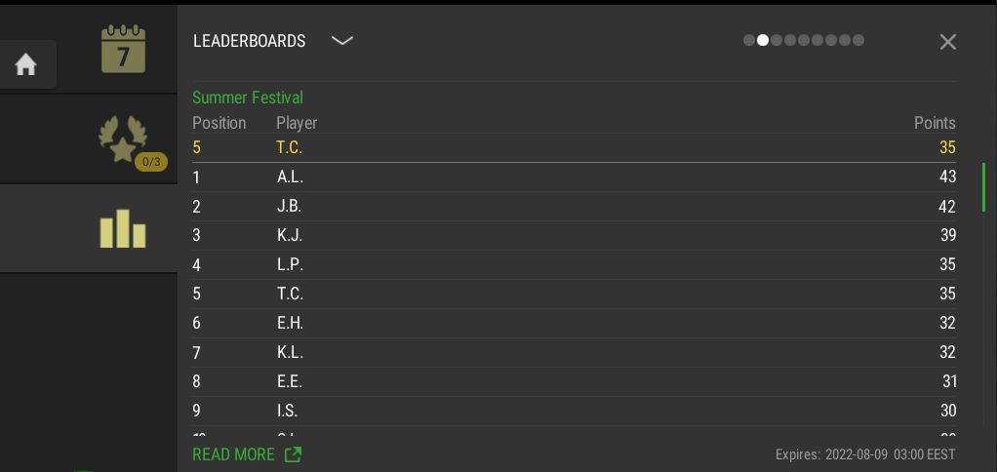Click the green leaderboard scrollbar
This screenshot has height=472, width=997.
(x=983, y=187)
